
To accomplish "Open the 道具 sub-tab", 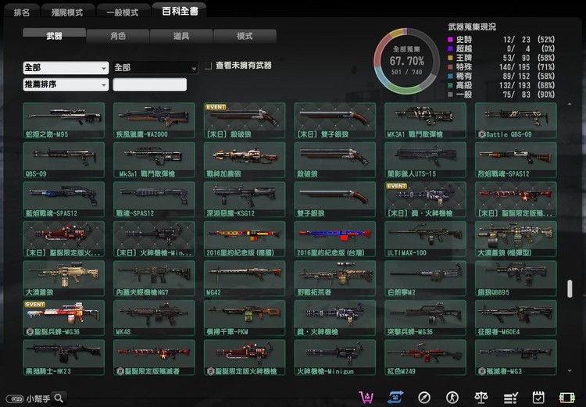I will tap(181, 36).
